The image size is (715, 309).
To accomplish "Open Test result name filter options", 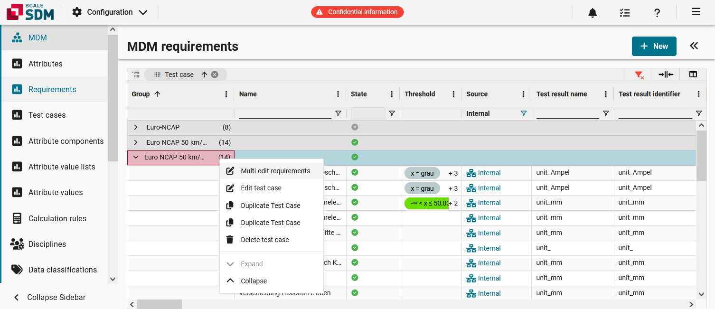I will (605, 113).
